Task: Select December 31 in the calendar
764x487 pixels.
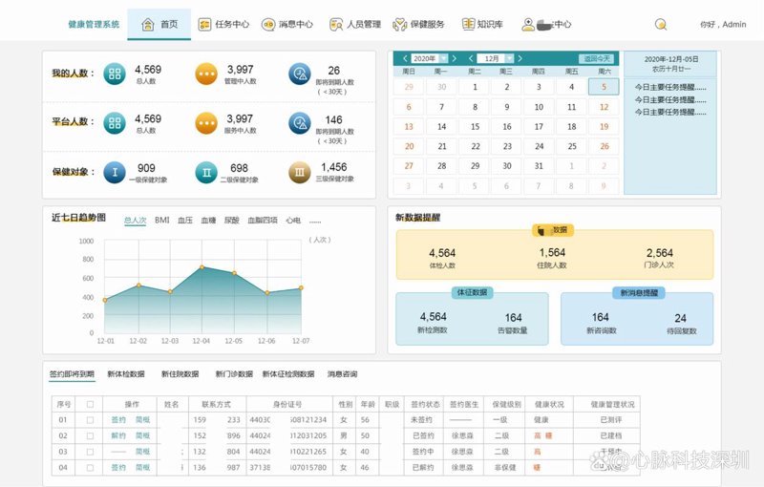Action: tap(539, 166)
